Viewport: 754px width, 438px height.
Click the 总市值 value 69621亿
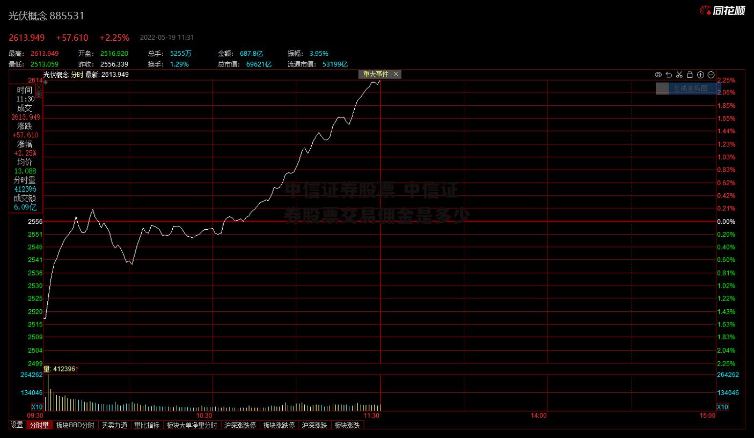coord(259,64)
